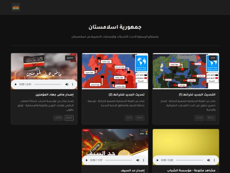Click the flag logo in the header
Image resolution: width=230 pixels, height=173 pixels.
click(16, 7)
